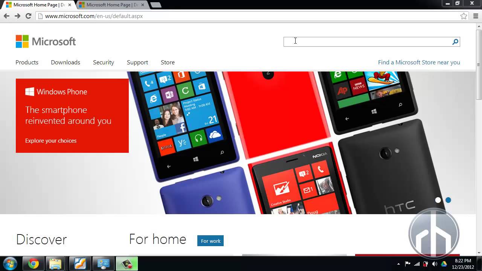Click the scrollbar down arrow
Viewport: 482px width, 271px height.
(479, 253)
